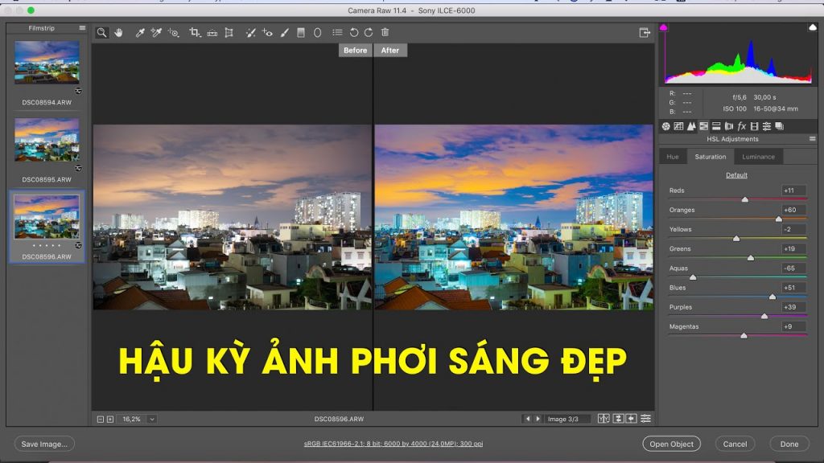
Task: Toggle the After view
Action: pyautogui.click(x=390, y=50)
